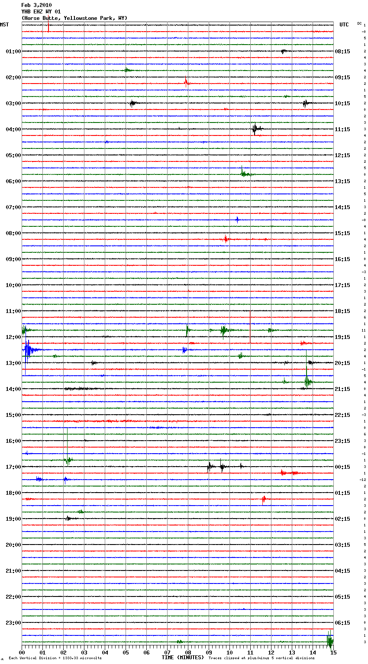The height and width of the screenshot is (664, 368).
Task: Click 'Traces clipped at plus/minus 5 vertical divisions' note
Action: tap(261, 658)
